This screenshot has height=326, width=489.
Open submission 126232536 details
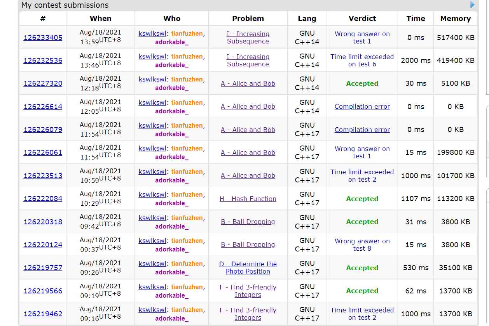43,61
